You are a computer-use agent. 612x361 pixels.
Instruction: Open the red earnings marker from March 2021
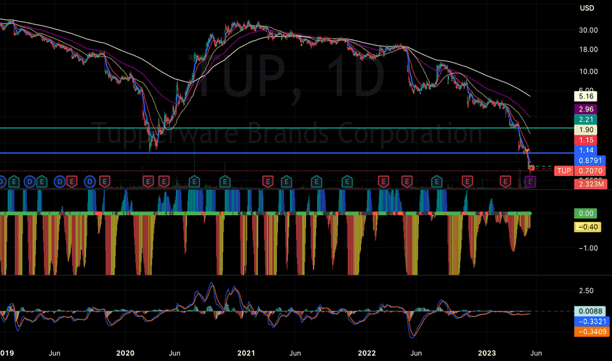[x=268, y=181]
